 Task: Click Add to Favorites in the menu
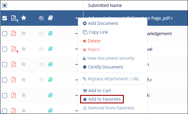click(x=102, y=99)
